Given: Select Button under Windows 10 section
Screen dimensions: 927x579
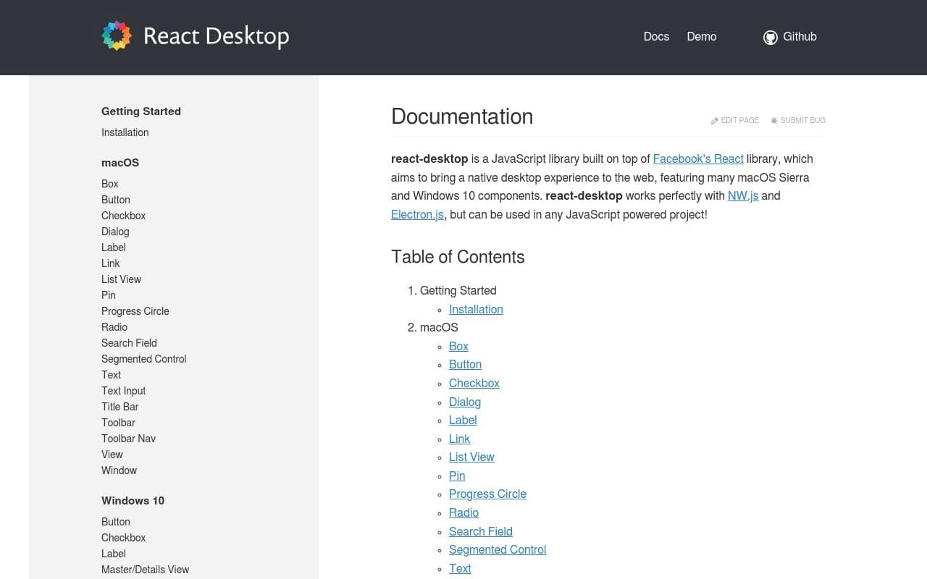Looking at the screenshot, I should click(115, 522).
